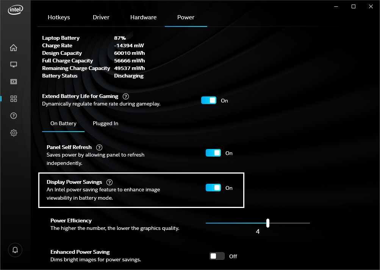
Task: Disable the Panel Self Refresh toggle
Action: click(x=213, y=153)
